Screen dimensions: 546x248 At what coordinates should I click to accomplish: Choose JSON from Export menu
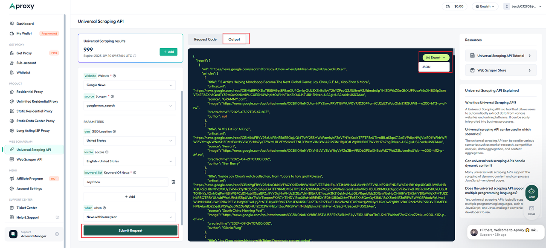point(434,67)
